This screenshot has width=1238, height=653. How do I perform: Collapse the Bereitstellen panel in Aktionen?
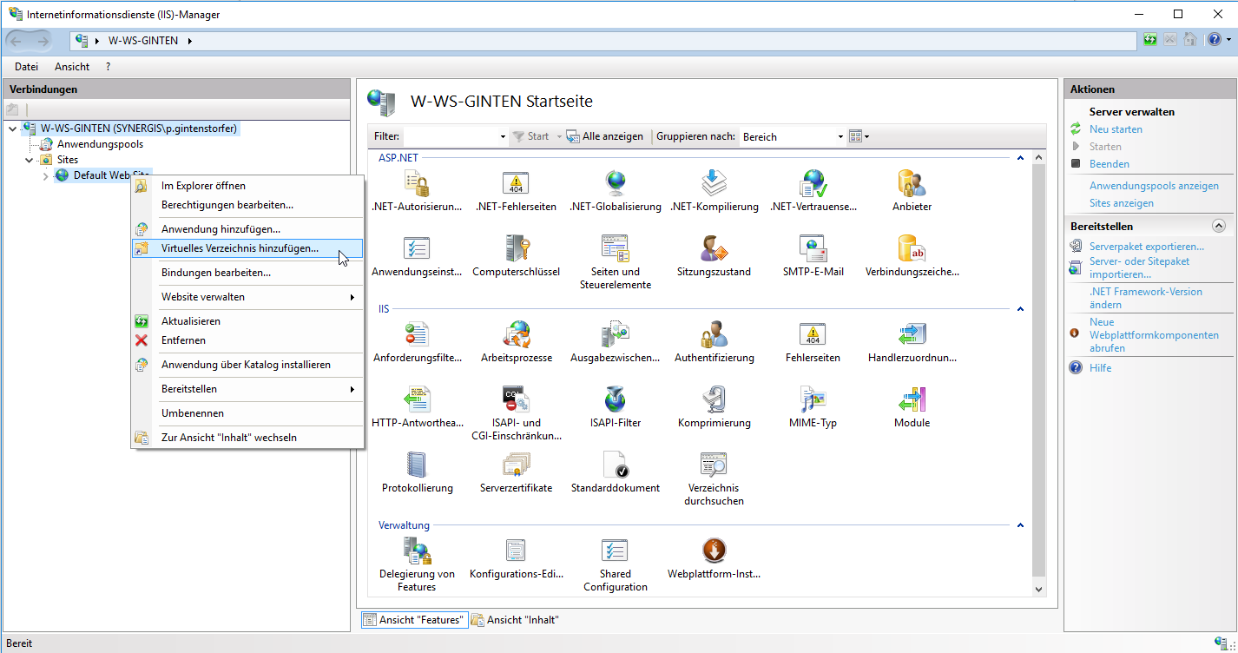[x=1218, y=225]
